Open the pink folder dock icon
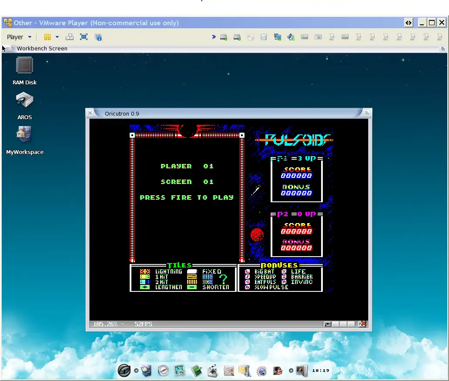 [229, 371]
